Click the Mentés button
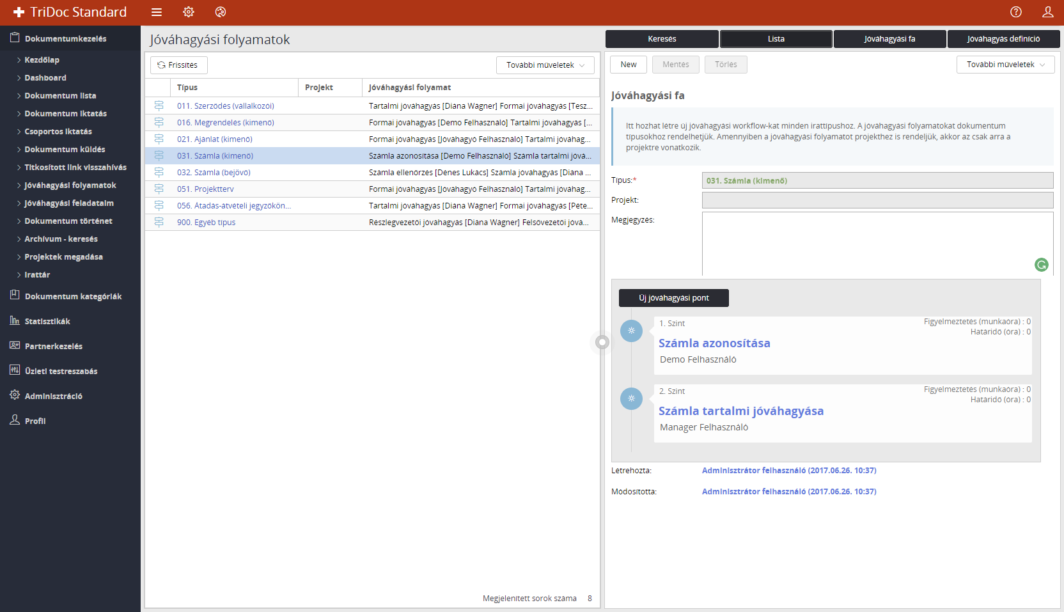 (x=676, y=65)
